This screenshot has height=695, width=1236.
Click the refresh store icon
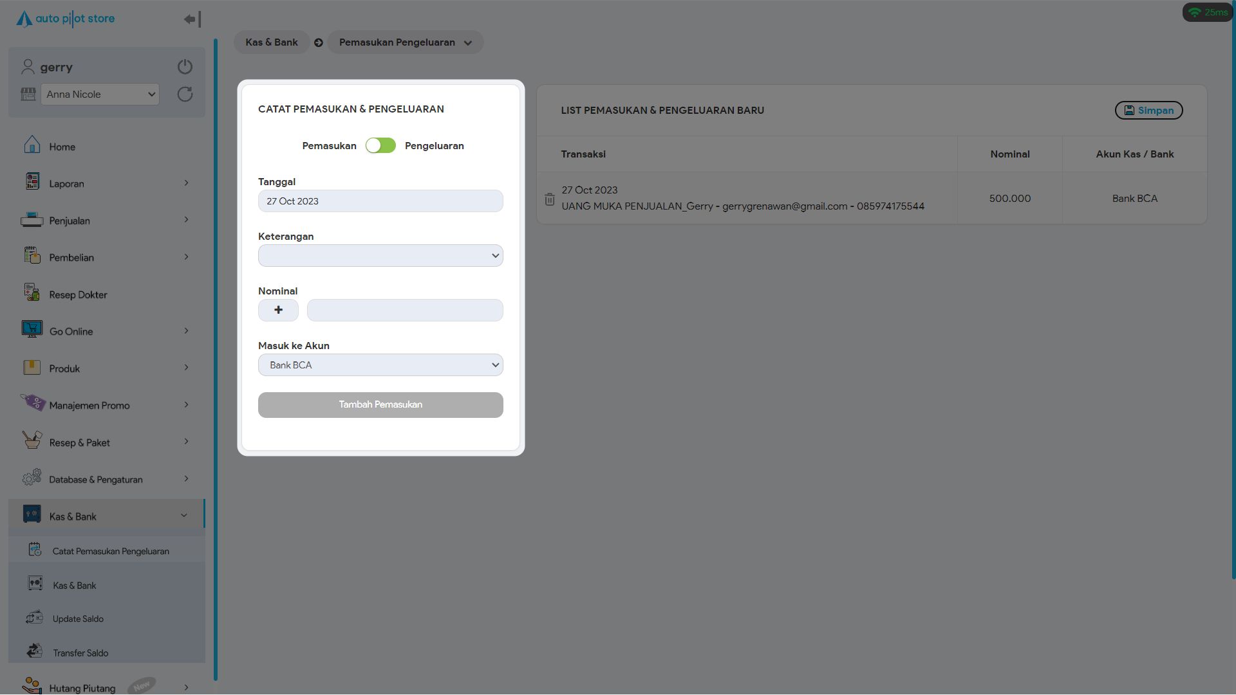(x=185, y=95)
